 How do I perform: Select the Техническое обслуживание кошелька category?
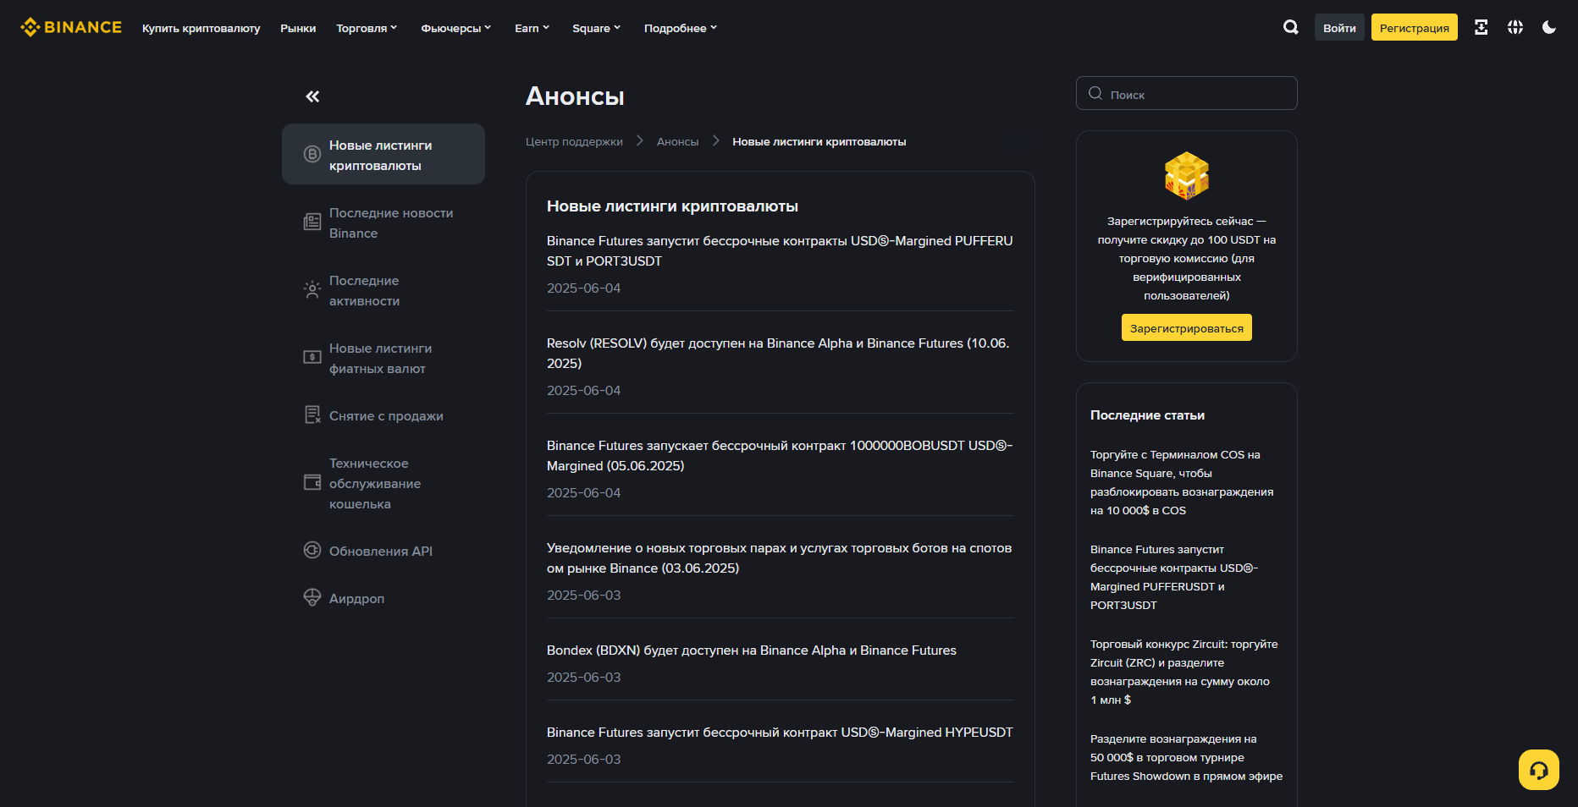tap(383, 482)
